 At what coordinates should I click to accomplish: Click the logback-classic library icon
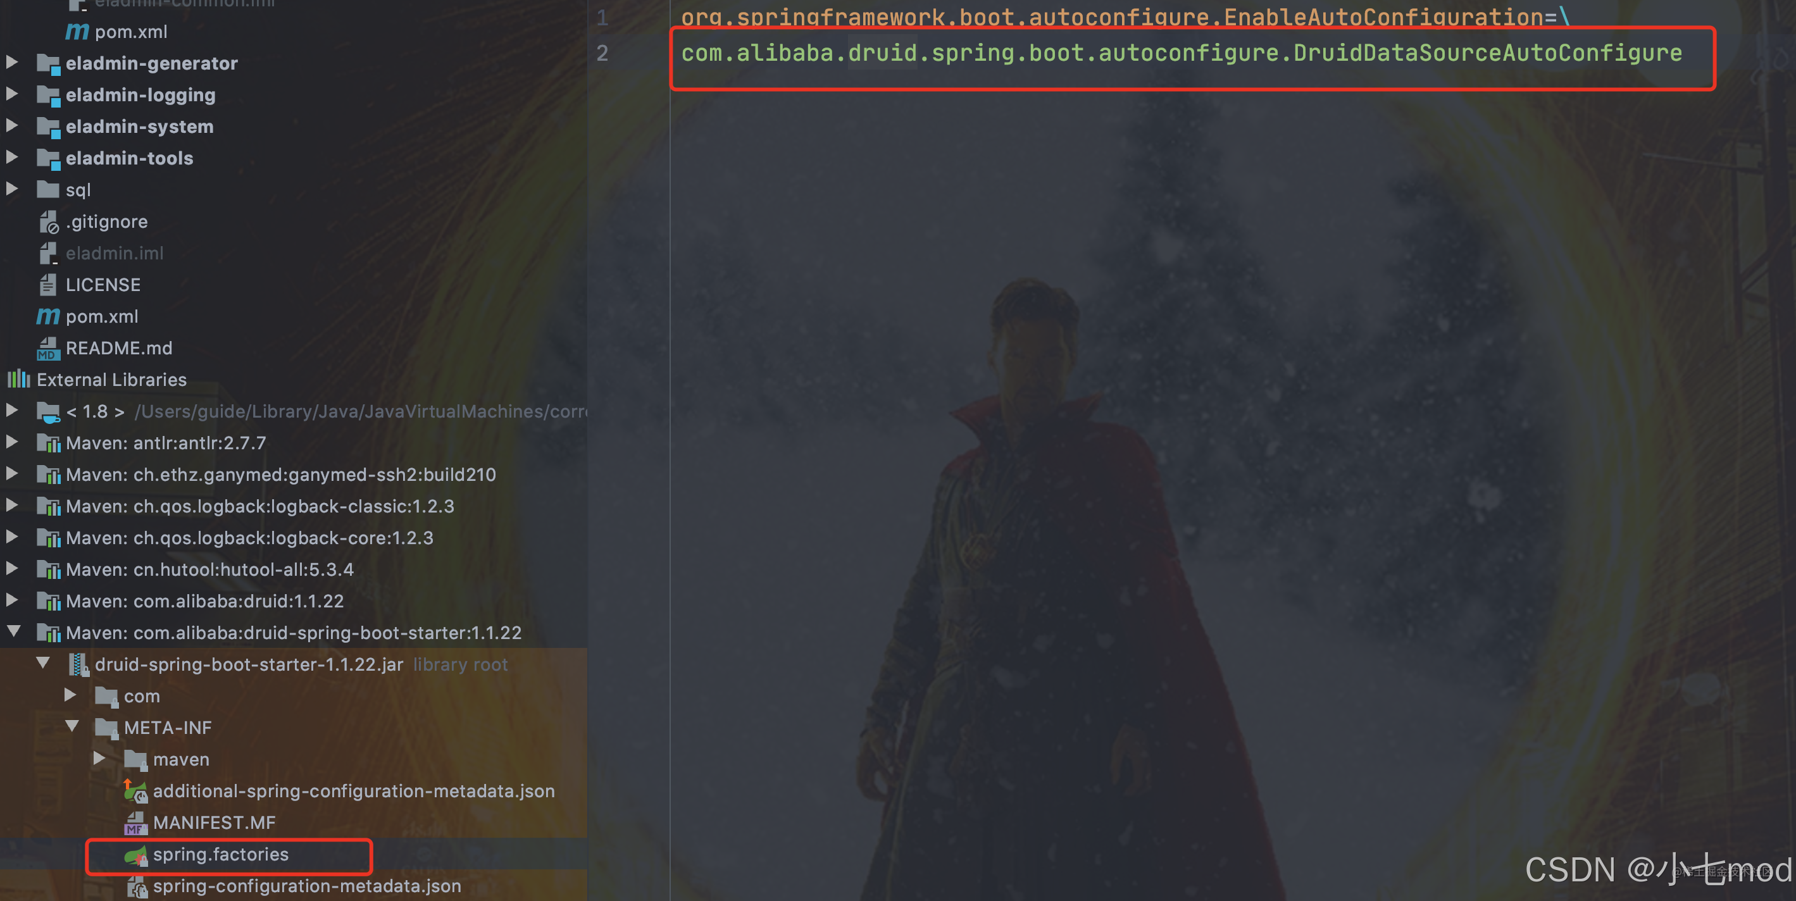point(48,507)
